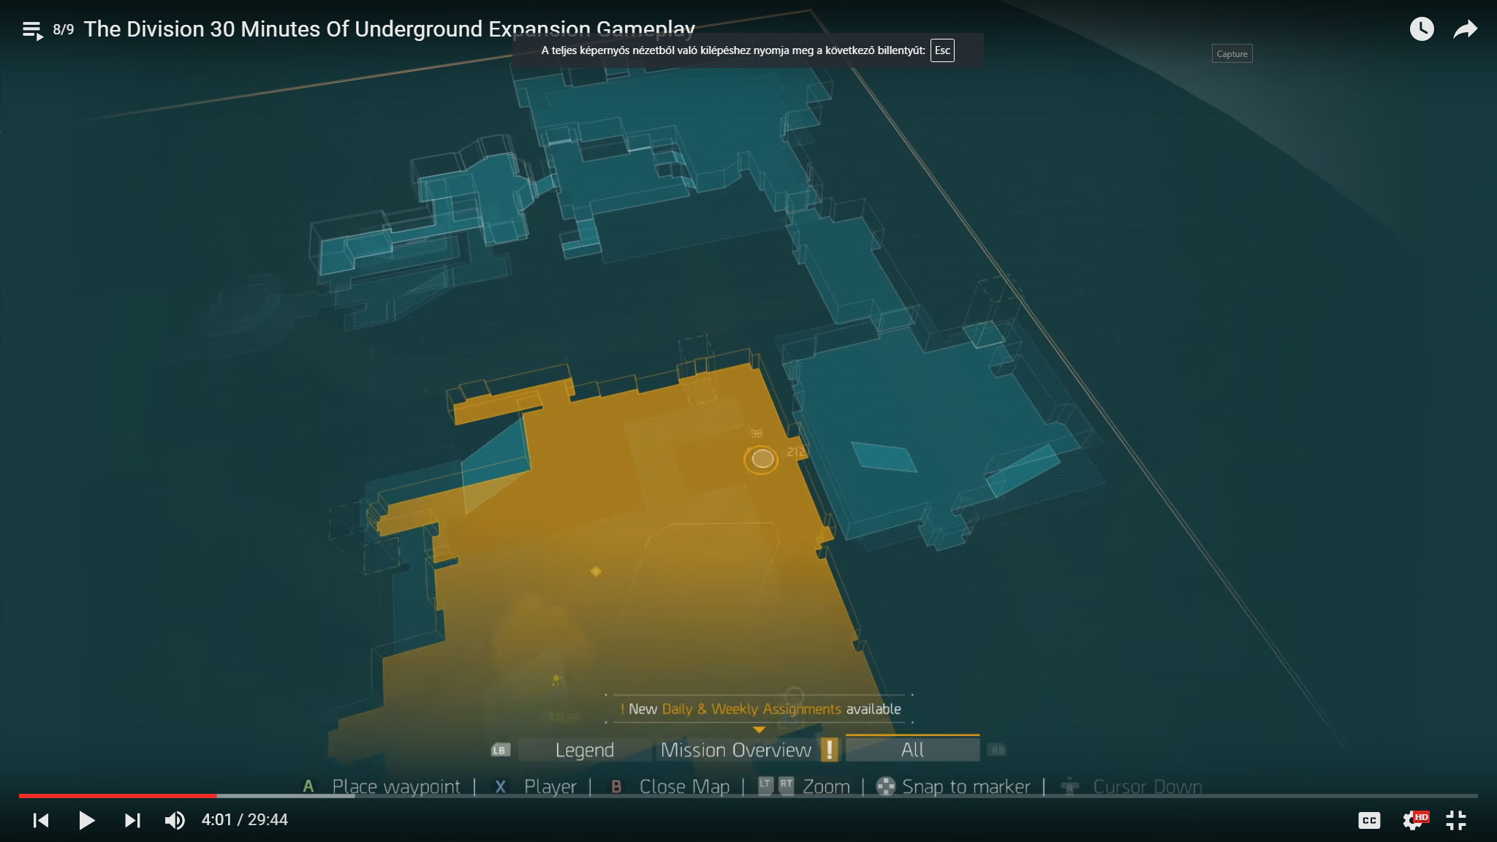Open the video title link
Image resolution: width=1497 pixels, height=842 pixels.
pos(389,29)
